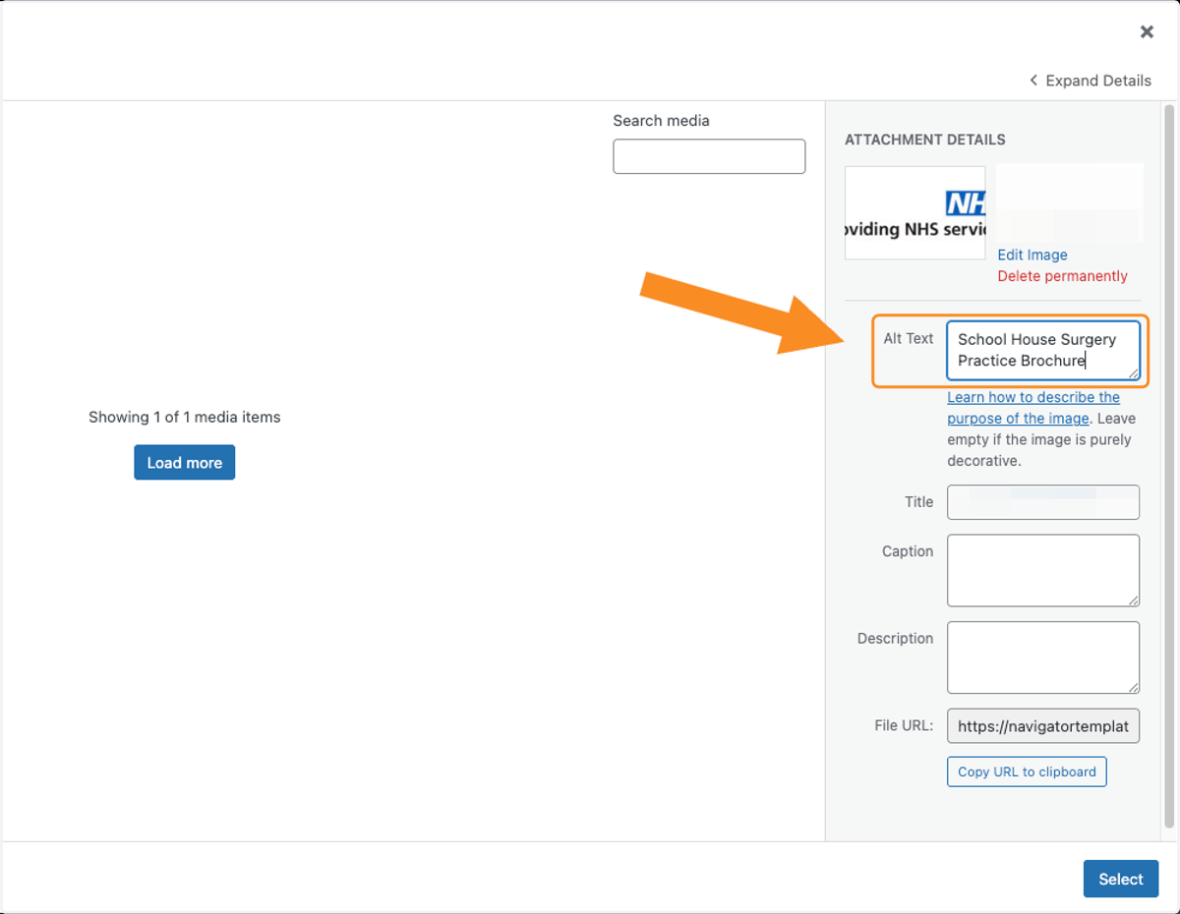Close the media dialog with the X icon
The width and height of the screenshot is (1180, 914).
coord(1147,32)
